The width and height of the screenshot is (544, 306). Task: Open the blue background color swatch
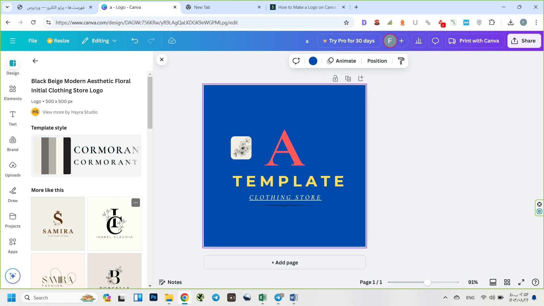(x=313, y=61)
